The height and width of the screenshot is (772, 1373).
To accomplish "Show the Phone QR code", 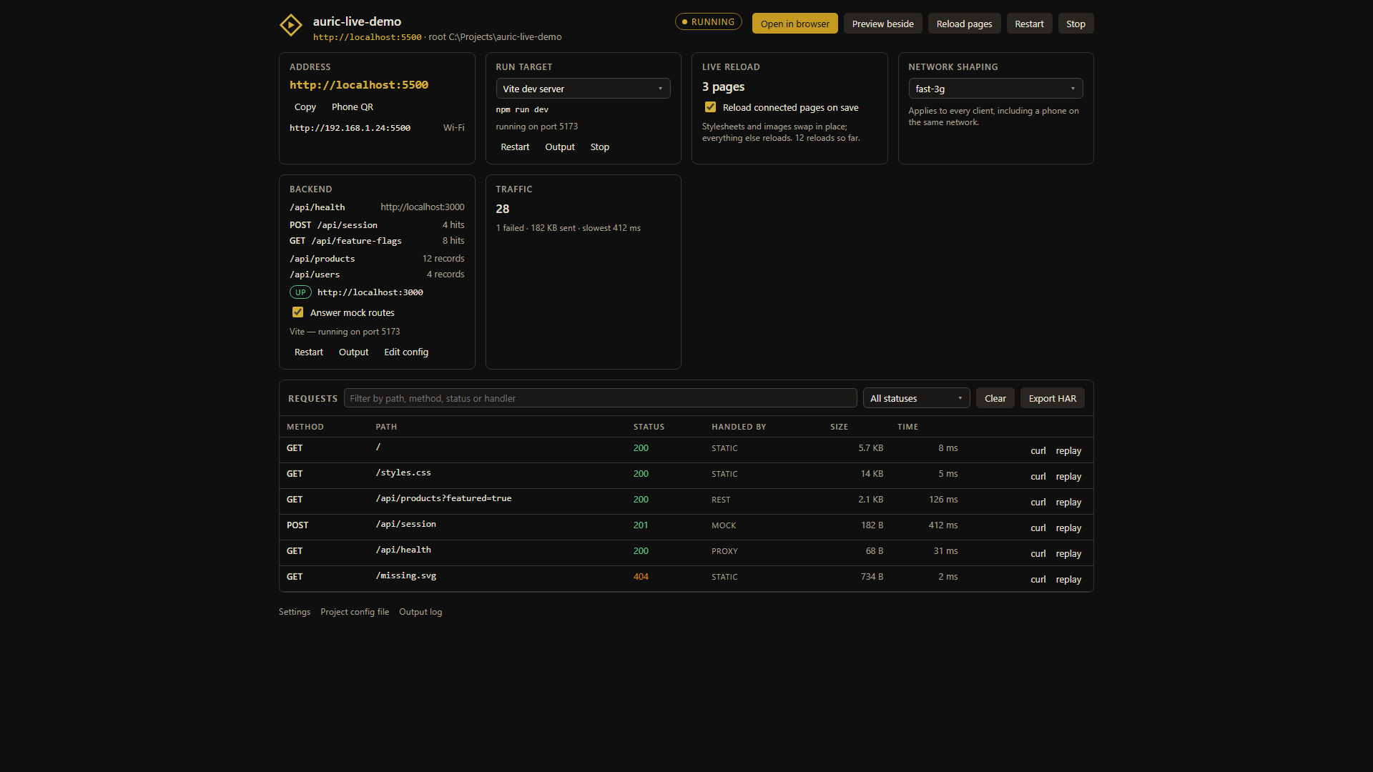I will point(352,107).
